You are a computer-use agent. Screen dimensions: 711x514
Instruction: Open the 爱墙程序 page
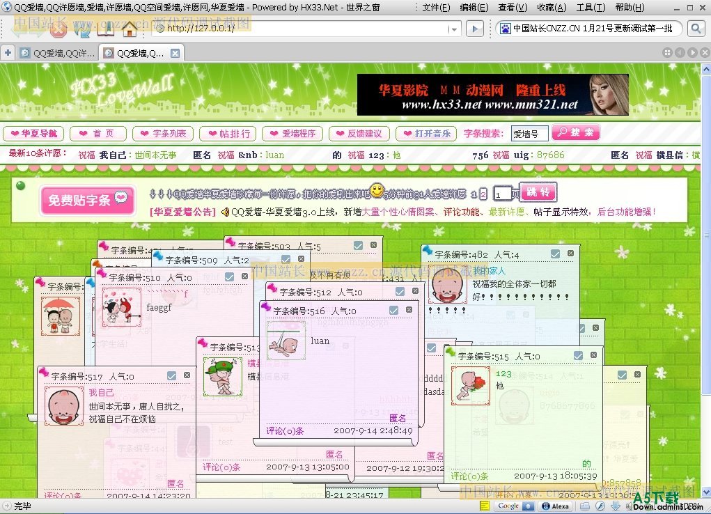click(x=292, y=134)
